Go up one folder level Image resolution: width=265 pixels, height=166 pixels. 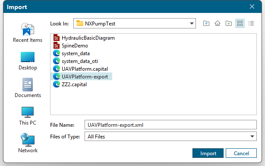[206, 23]
